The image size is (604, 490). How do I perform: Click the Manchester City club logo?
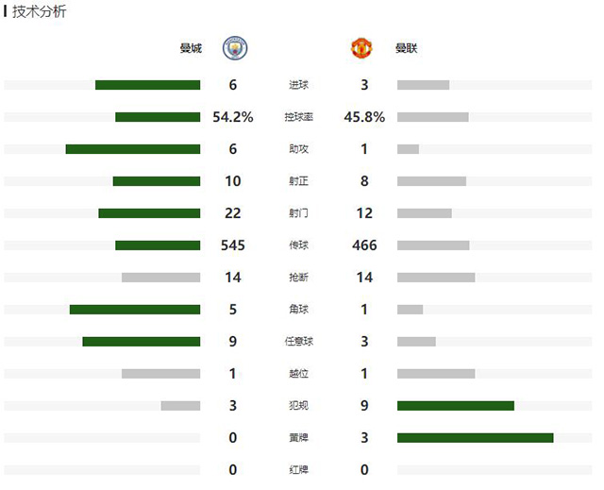[233, 48]
